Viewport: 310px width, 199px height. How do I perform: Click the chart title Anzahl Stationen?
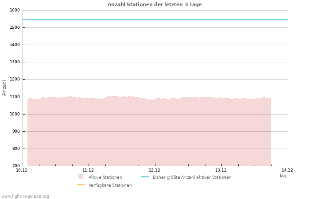[155, 4]
